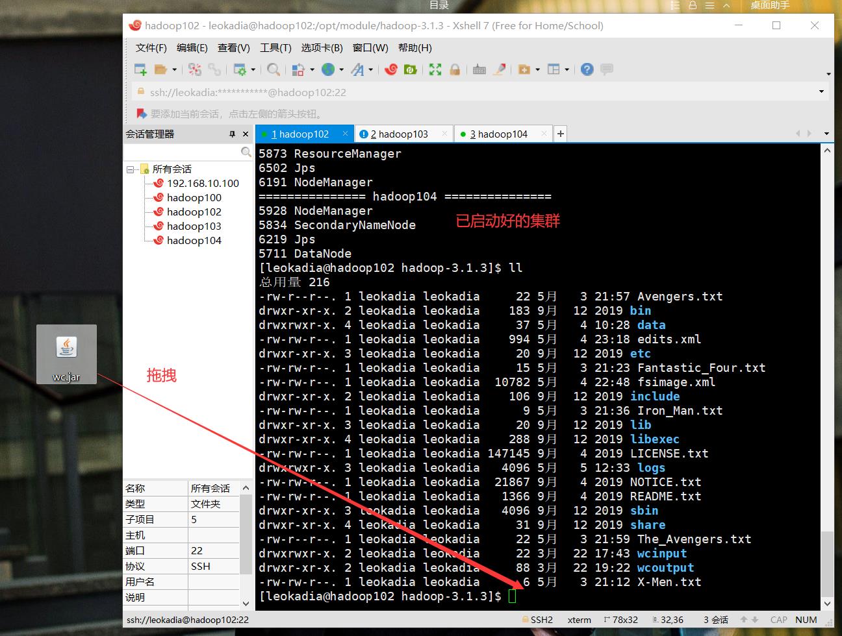Open the 编辑(E) menu
This screenshot has height=636, width=842.
click(x=192, y=48)
